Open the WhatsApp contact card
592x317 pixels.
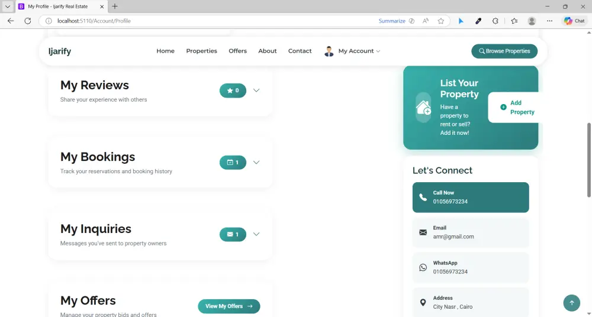coord(471,267)
